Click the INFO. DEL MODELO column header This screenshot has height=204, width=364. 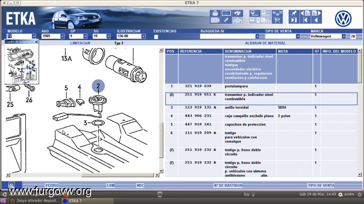point(339,51)
